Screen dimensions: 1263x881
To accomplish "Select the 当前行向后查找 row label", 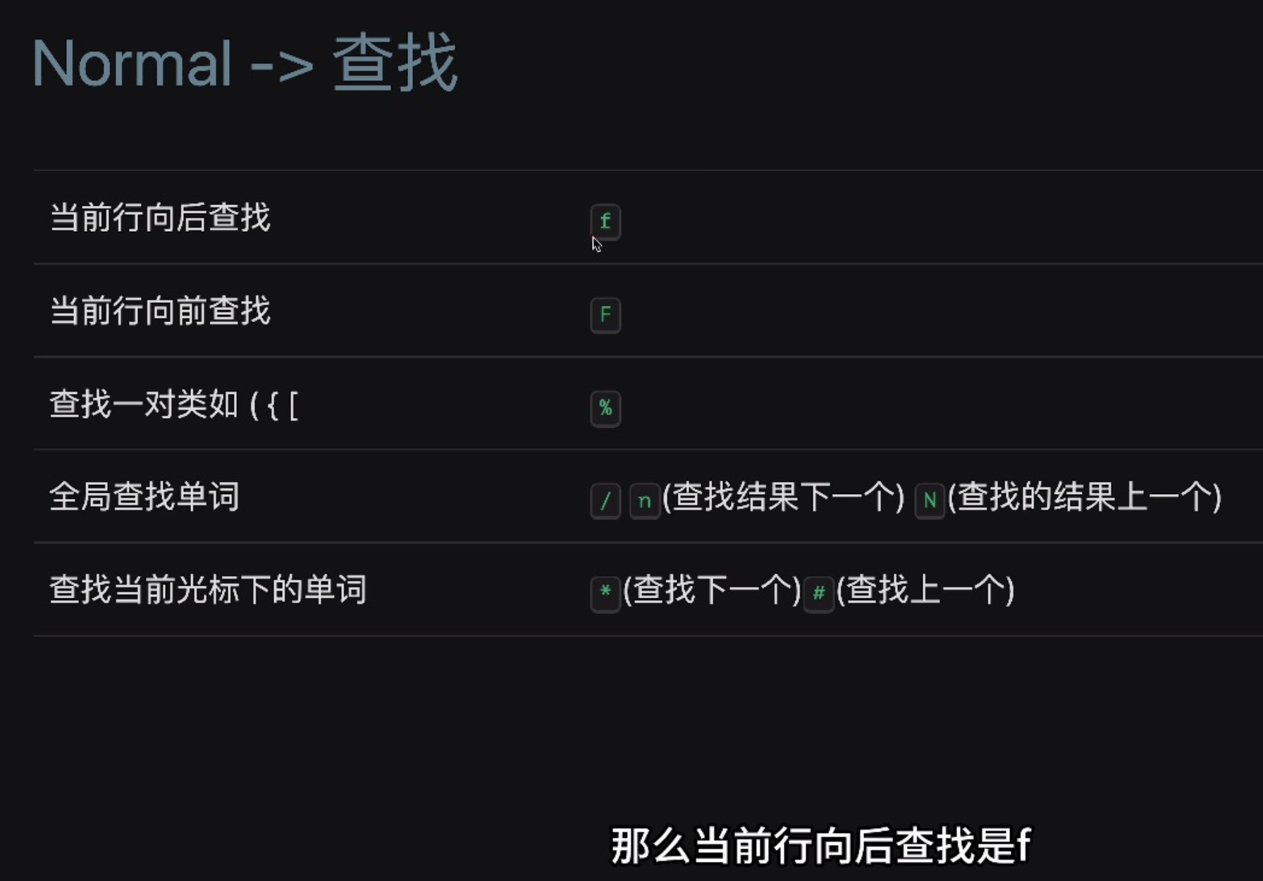I will pyautogui.click(x=160, y=217).
